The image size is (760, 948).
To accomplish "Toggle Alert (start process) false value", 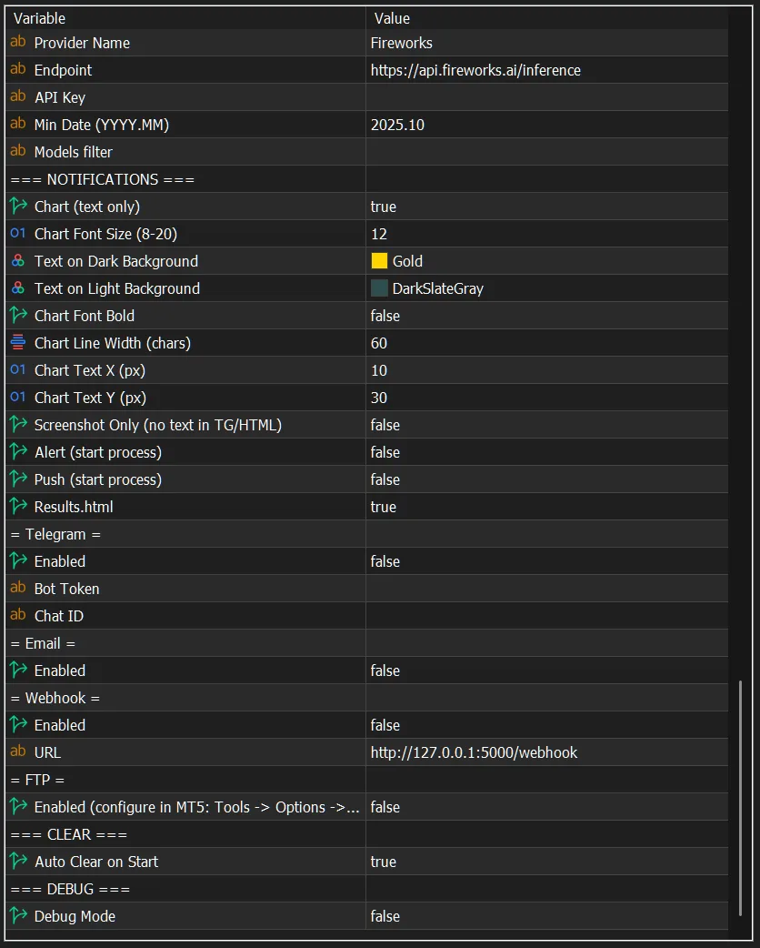I will tap(546, 452).
